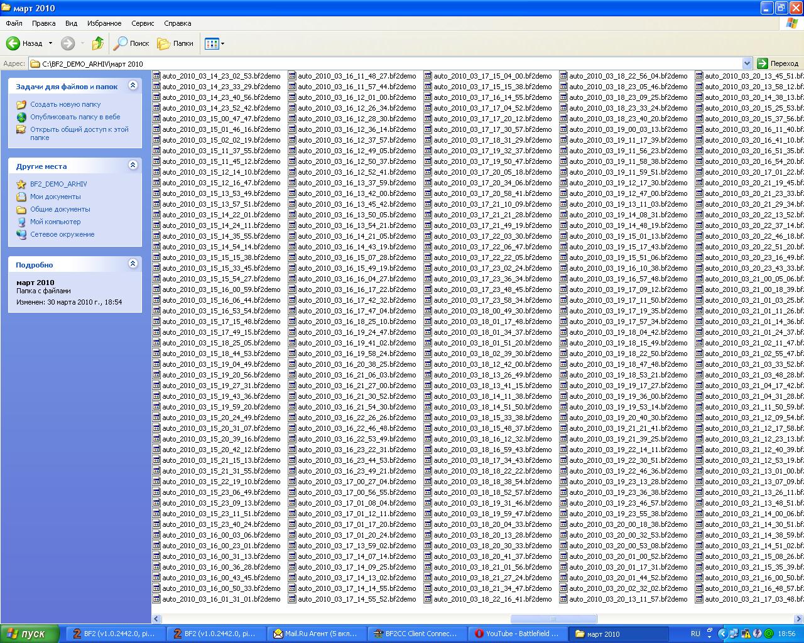This screenshot has width=804, height=643.
Task: Click file icon of auto_2010_03_15_16_00_59.bf2demo
Action: (156, 289)
